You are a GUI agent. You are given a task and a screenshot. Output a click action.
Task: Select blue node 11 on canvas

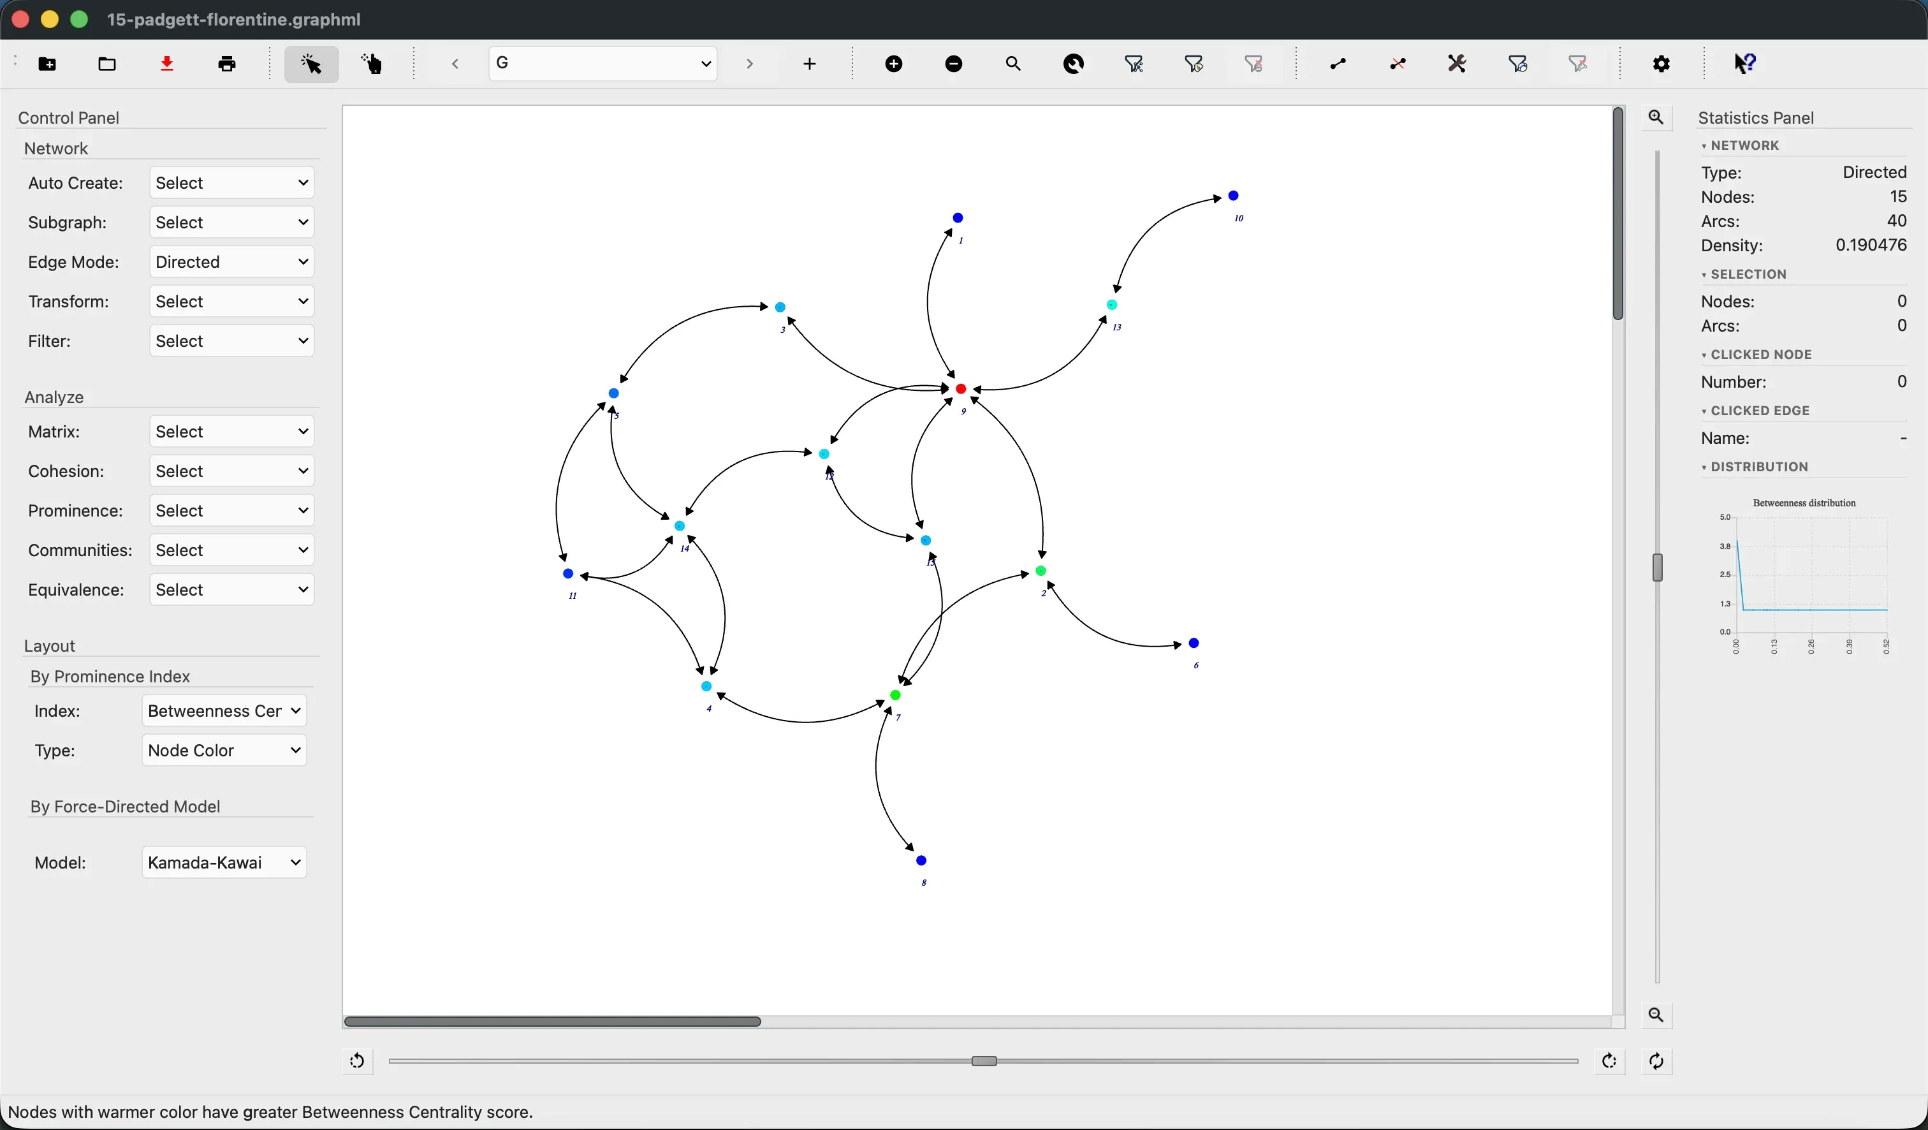567,574
